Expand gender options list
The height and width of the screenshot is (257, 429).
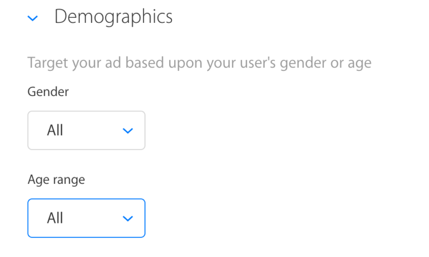pos(86,130)
